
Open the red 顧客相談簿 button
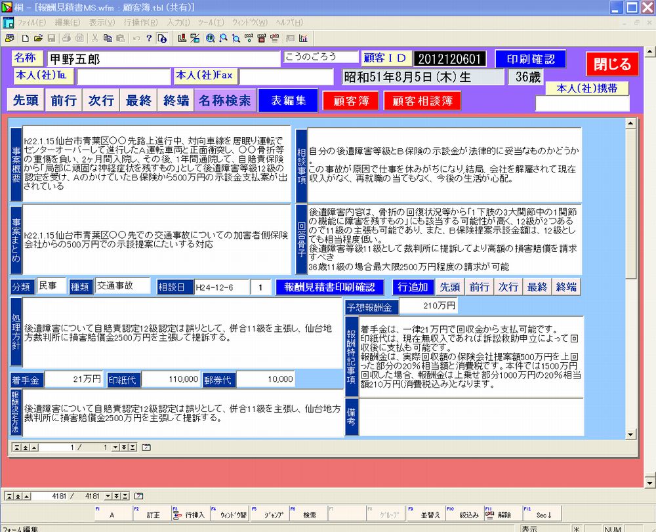422,101
